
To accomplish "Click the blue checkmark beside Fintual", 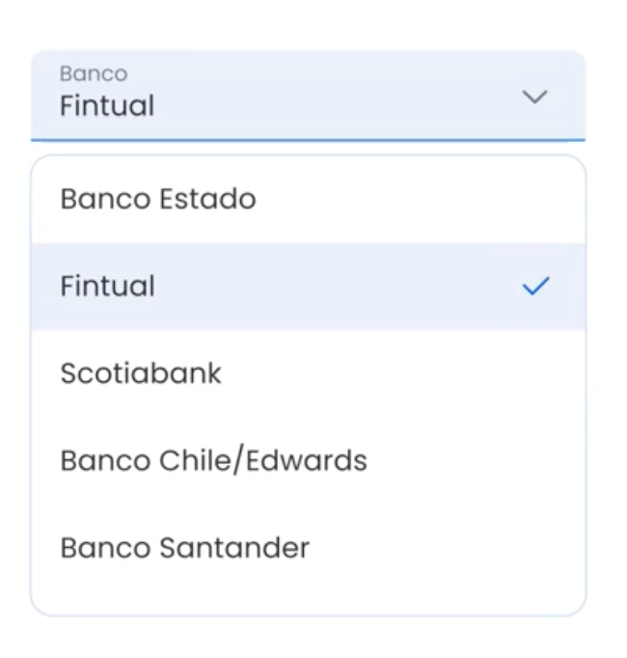I will tap(535, 287).
